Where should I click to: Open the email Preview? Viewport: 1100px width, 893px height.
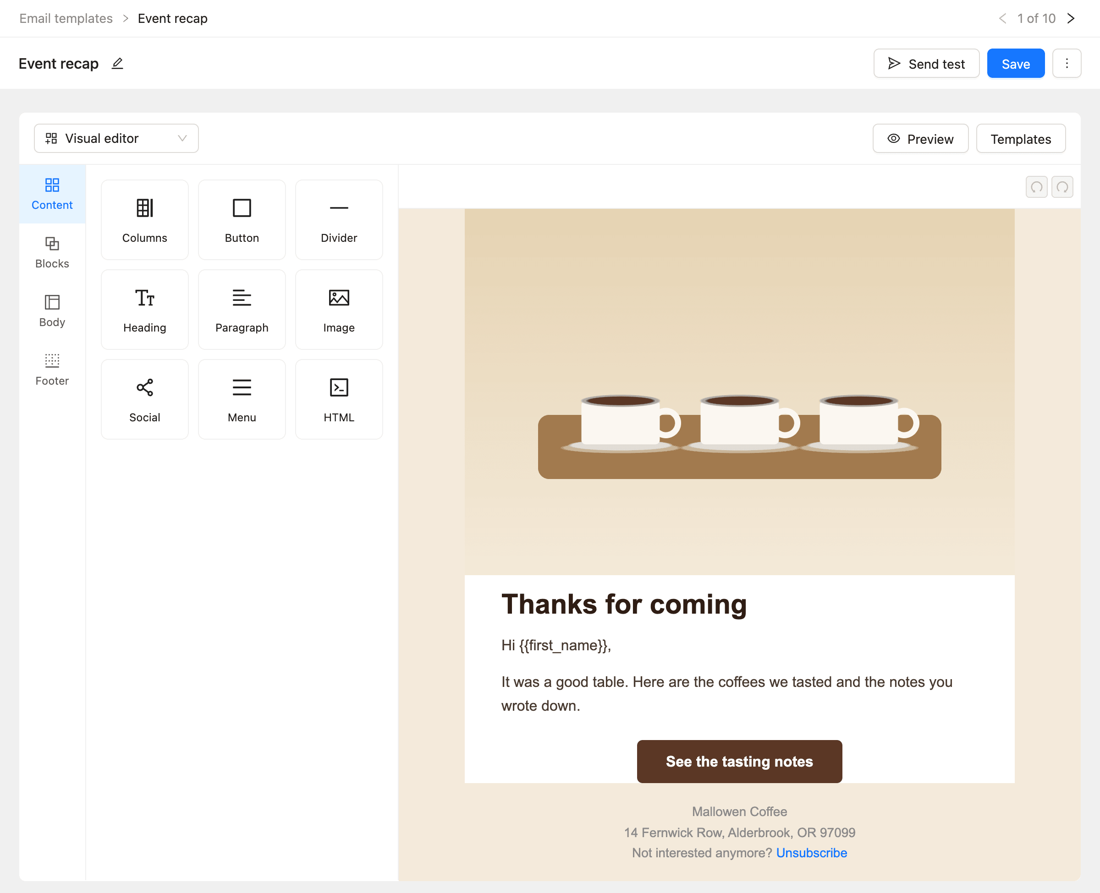click(x=920, y=138)
